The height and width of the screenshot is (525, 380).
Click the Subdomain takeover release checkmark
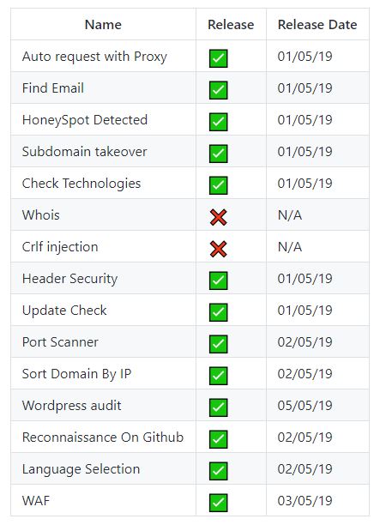point(218,154)
